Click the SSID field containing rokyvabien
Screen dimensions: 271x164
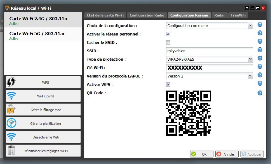(x=209, y=51)
